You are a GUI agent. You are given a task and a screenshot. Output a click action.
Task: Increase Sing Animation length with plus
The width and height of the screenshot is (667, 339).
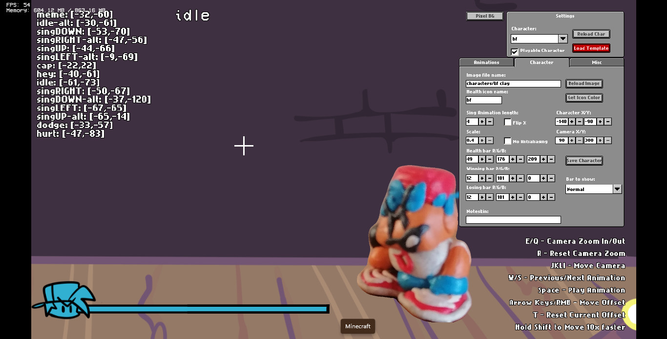point(482,122)
